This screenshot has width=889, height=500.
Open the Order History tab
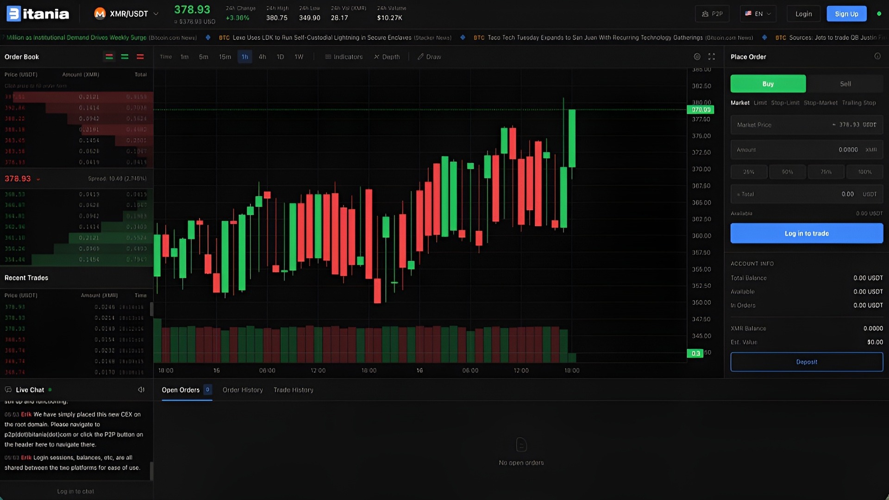pyautogui.click(x=242, y=390)
